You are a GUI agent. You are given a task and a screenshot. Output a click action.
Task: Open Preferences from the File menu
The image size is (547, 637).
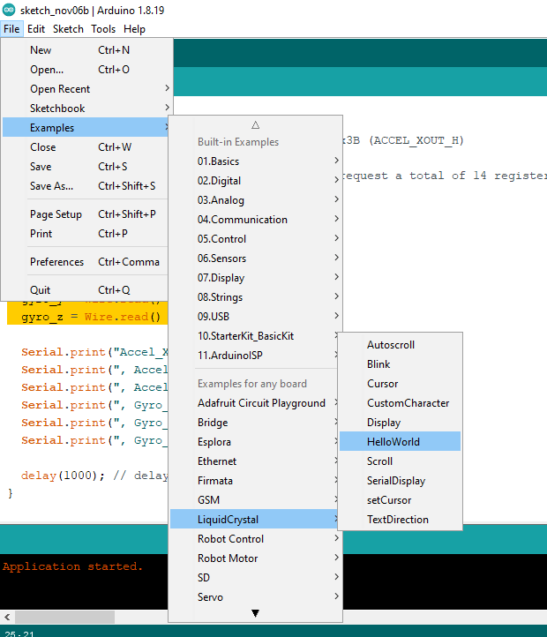click(x=86, y=262)
